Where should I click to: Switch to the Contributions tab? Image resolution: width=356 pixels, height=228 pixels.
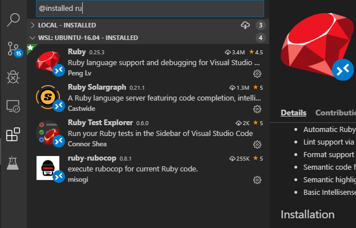pos(335,113)
